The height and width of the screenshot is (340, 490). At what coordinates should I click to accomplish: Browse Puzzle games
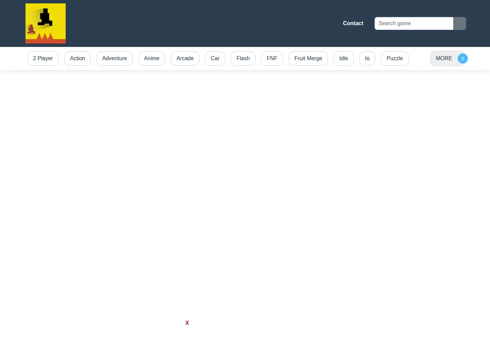pyautogui.click(x=395, y=58)
